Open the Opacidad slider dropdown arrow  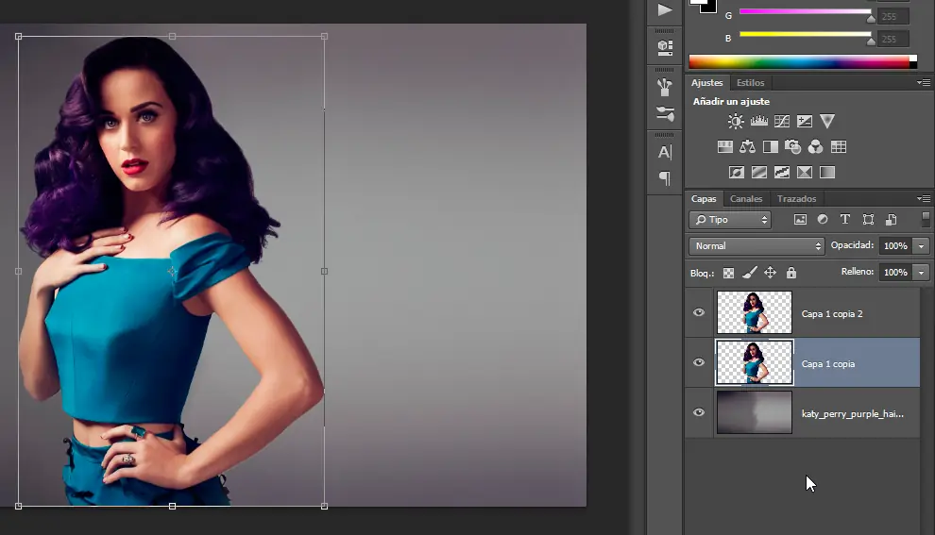coord(921,245)
